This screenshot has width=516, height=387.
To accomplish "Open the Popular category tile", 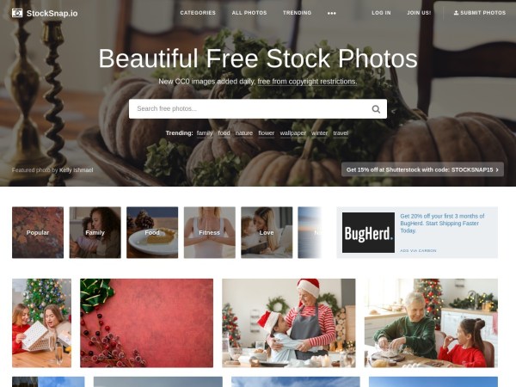I will 38,232.
